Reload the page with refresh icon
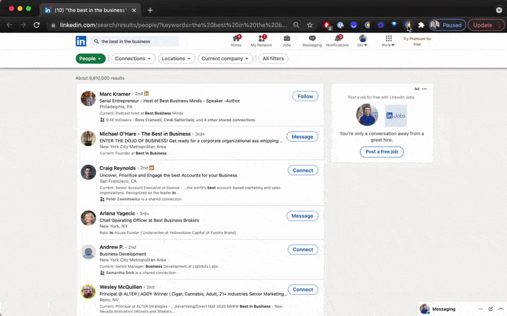The height and width of the screenshot is (316, 507). tap(37, 25)
